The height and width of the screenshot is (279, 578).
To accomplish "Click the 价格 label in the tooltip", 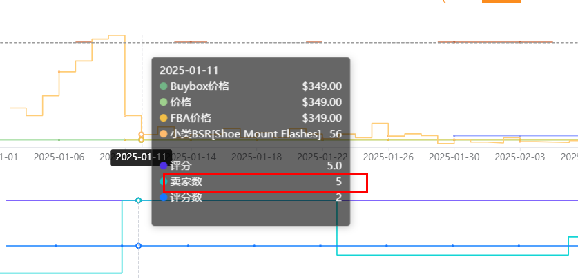I will pyautogui.click(x=181, y=102).
